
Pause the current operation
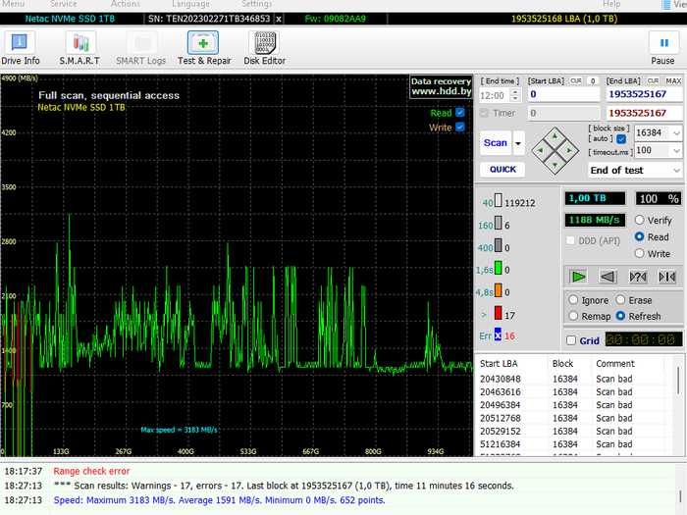point(662,49)
